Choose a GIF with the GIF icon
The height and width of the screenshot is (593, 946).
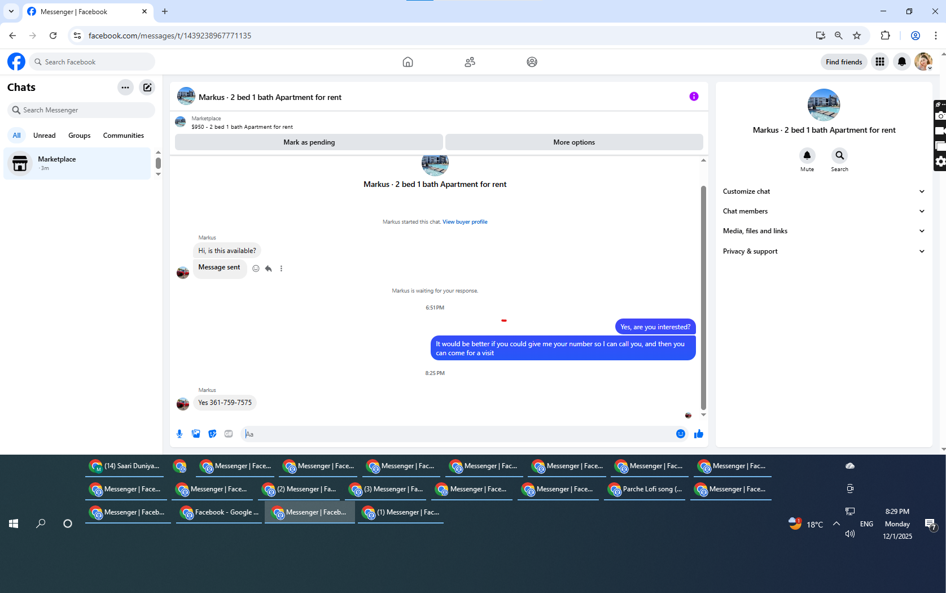click(229, 434)
